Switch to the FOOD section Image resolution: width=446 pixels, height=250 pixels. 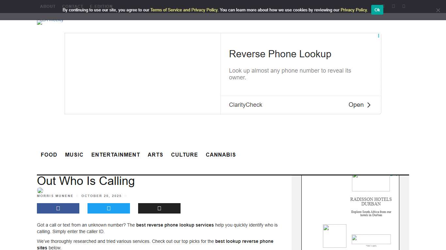tap(49, 155)
